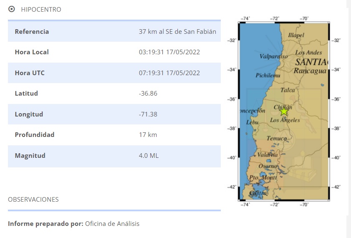Click the Magnitud label
The image size is (351, 238).
click(30, 155)
